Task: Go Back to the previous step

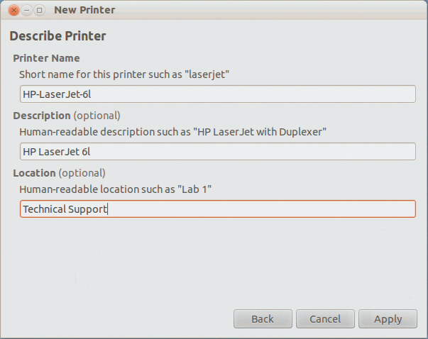Action: tap(263, 319)
